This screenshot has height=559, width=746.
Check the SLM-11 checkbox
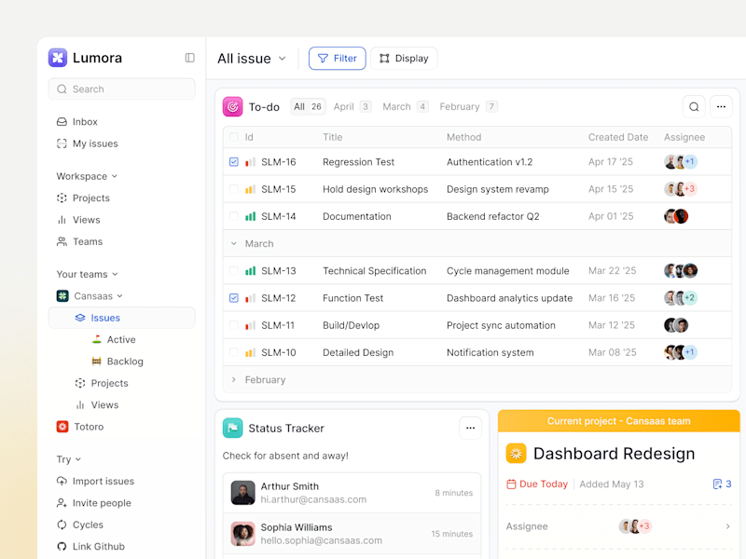click(x=234, y=325)
